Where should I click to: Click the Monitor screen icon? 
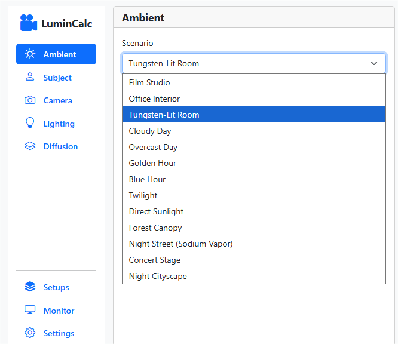click(30, 311)
